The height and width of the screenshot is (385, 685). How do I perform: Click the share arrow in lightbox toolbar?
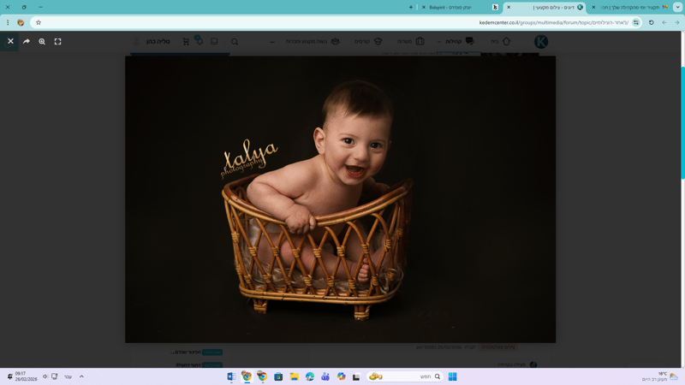coord(27,41)
